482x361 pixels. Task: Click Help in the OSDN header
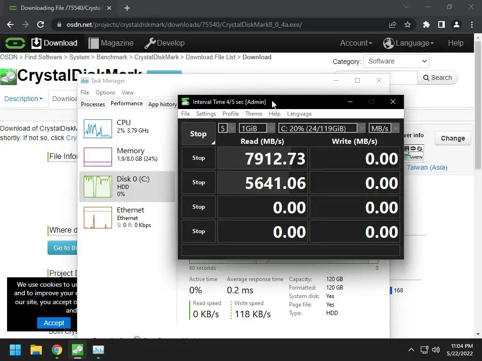click(x=456, y=43)
